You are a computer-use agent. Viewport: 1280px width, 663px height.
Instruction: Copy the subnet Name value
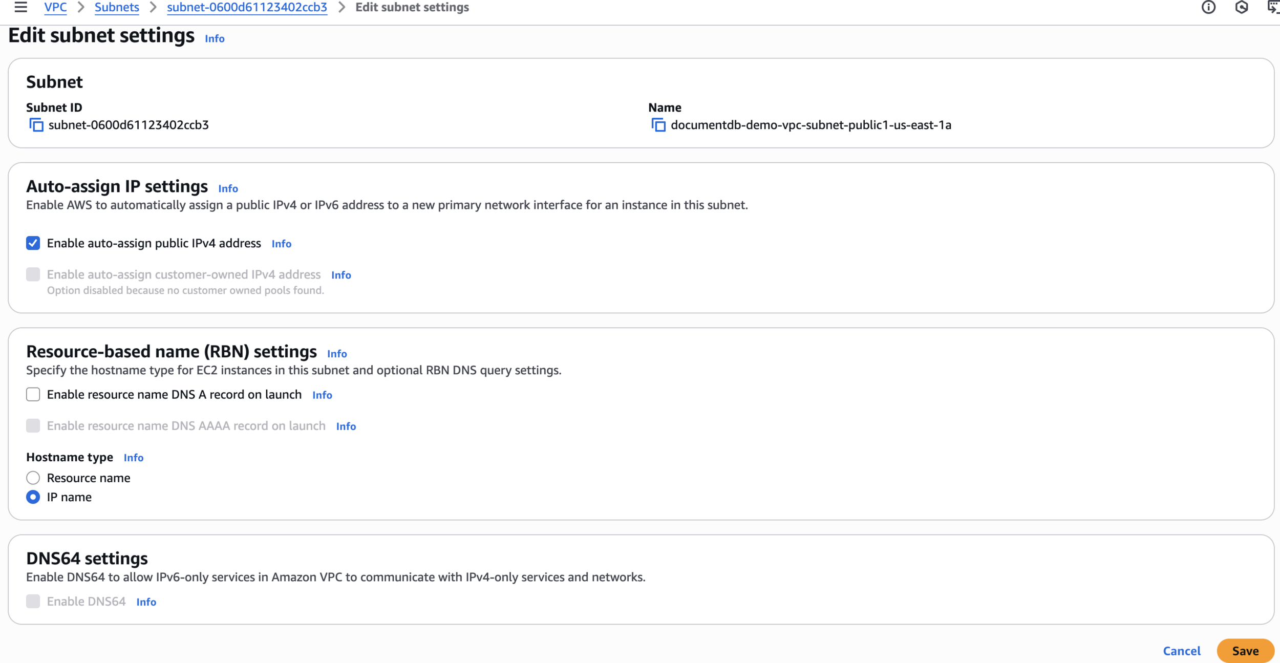[658, 125]
